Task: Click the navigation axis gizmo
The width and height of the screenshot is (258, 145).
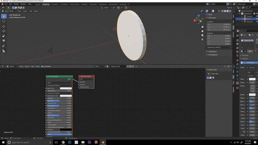Action: 198,19
